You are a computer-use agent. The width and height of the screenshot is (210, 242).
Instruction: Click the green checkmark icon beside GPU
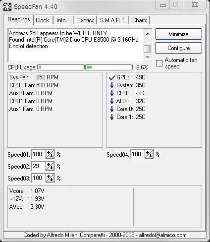pos(112,77)
